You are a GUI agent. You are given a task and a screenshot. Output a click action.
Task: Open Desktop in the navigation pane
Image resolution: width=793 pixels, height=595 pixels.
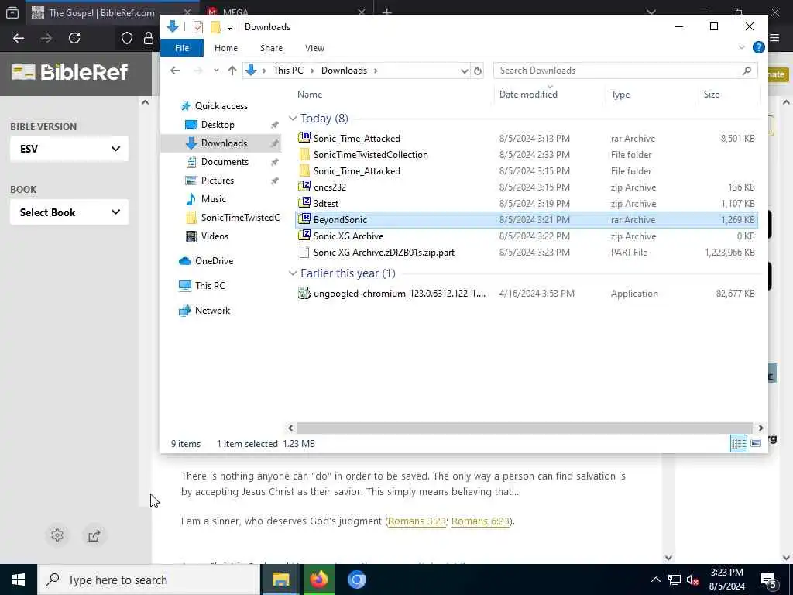click(218, 125)
